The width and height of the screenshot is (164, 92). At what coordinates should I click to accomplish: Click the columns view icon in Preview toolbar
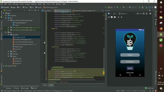(109, 17)
